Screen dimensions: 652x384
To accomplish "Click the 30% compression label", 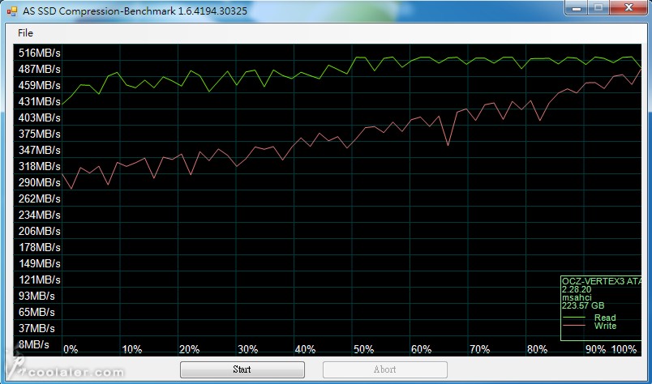I will (247, 349).
